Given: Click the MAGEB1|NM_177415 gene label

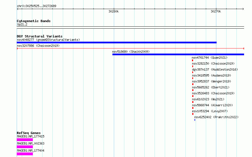Looking at the screenshot, I should click(31, 136).
